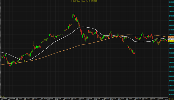This screenshot has width=174, height=100.
Task: Click the 53000.00 price axis label
Action: [171, 35]
